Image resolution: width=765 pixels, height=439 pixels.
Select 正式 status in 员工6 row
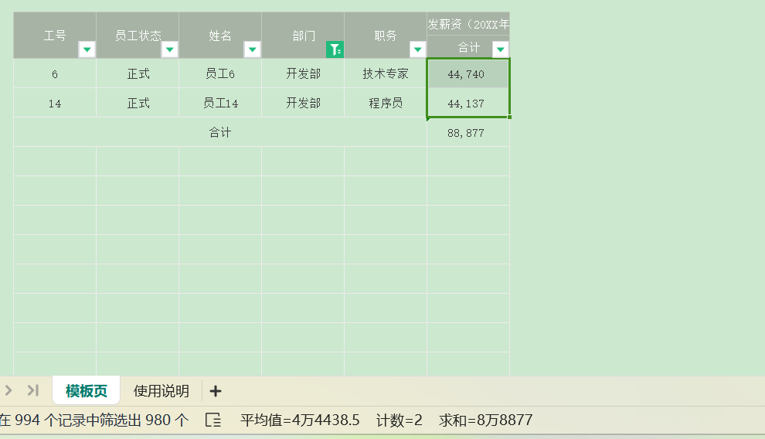(138, 73)
